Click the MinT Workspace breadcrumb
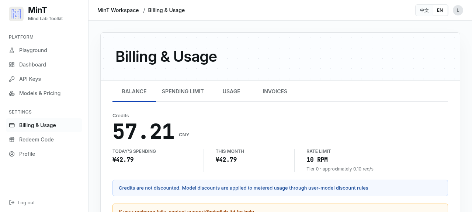 118,10
